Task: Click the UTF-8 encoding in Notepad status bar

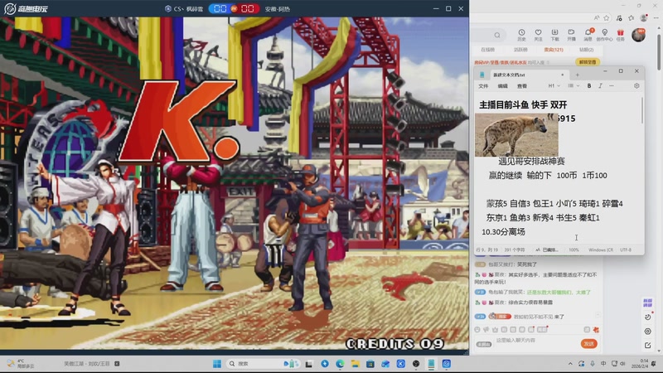Action: [626, 250]
